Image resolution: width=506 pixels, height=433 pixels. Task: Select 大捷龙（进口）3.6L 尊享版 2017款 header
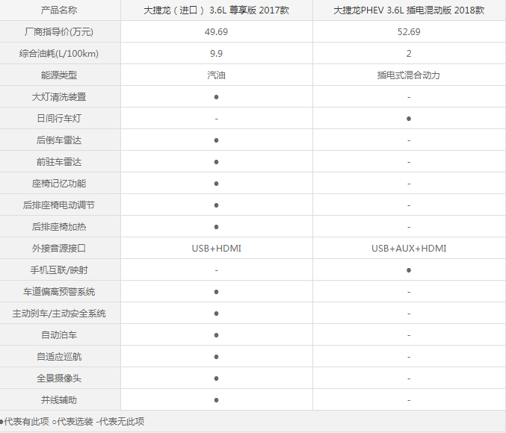click(x=216, y=10)
